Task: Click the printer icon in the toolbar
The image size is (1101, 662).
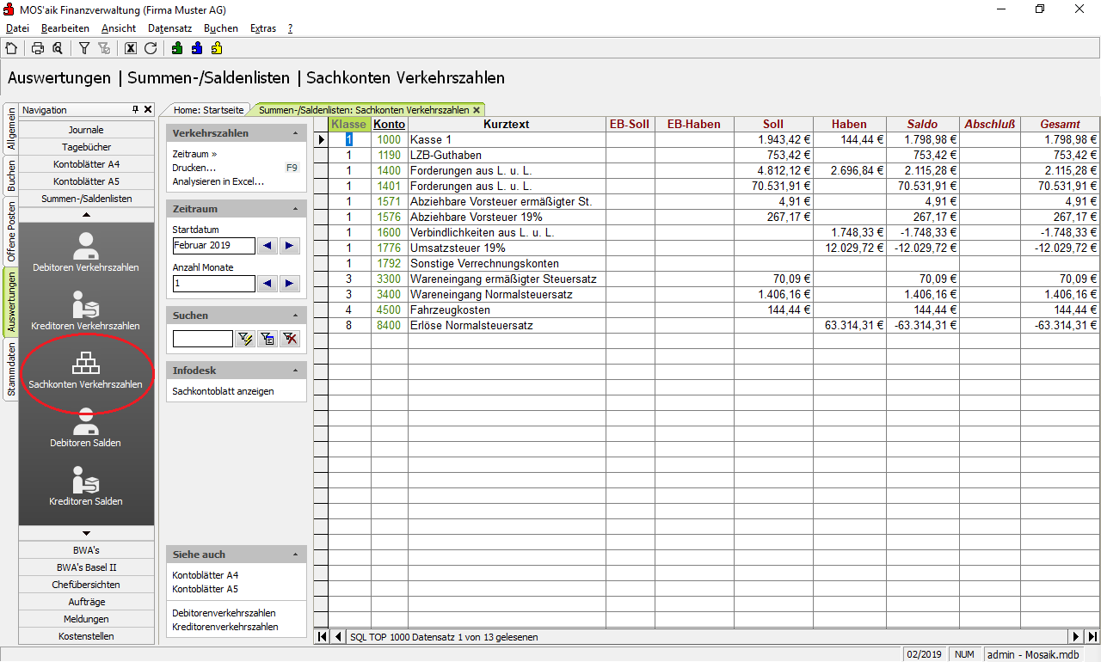Action: click(x=38, y=48)
